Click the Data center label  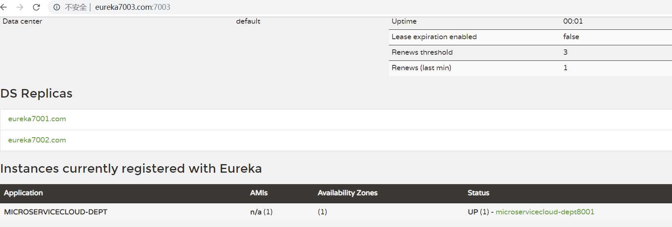point(23,21)
